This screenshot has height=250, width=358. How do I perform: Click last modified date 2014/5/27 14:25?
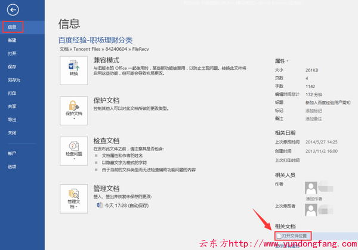322,142
